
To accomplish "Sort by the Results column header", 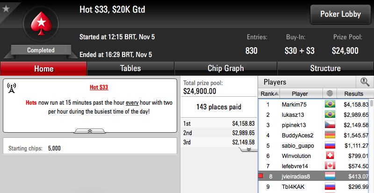I will [353, 93].
